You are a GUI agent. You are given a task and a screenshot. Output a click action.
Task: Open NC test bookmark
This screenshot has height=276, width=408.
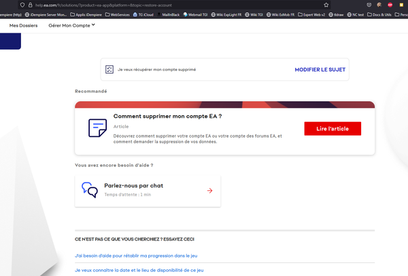tap(356, 14)
